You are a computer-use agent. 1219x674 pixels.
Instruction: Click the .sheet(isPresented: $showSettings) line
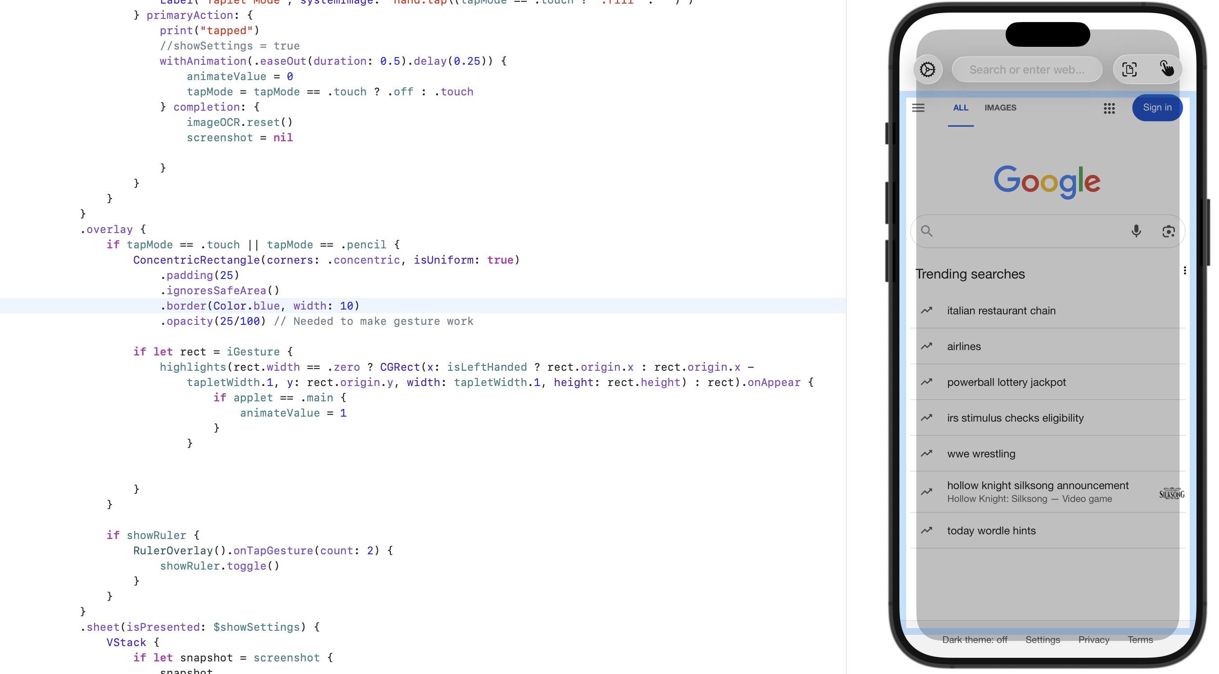(200, 627)
